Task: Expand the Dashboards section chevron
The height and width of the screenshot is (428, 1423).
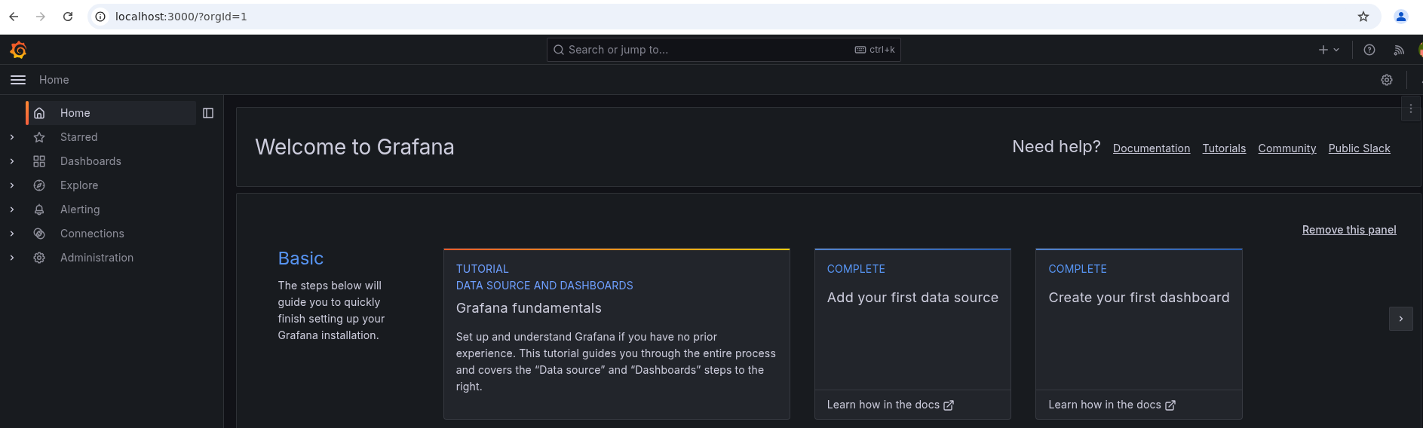Action: (x=12, y=161)
